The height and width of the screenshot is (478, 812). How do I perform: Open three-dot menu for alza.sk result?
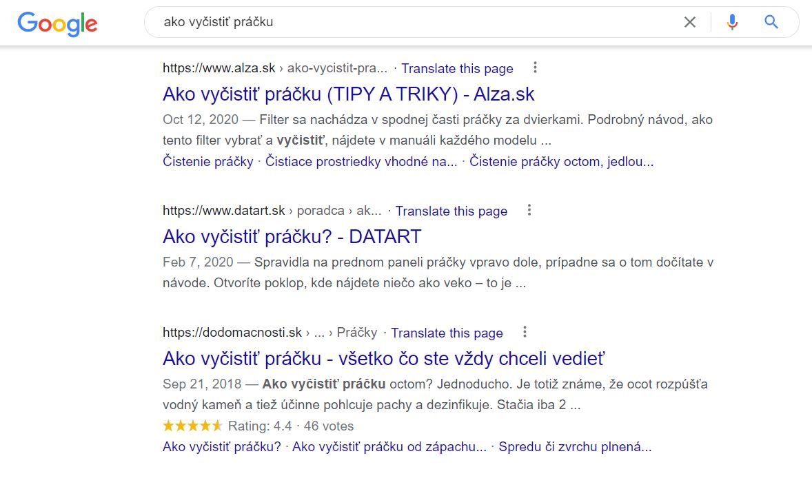click(535, 67)
